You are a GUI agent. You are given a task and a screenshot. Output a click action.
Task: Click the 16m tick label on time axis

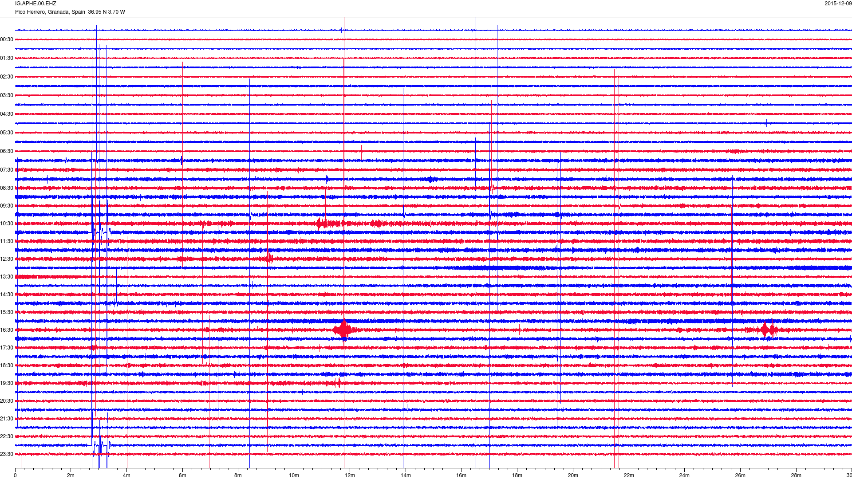pyautogui.click(x=461, y=475)
